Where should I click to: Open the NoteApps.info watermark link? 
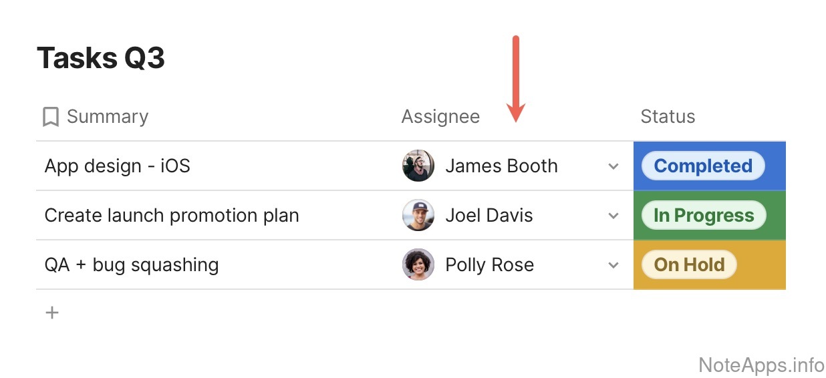coord(761,365)
